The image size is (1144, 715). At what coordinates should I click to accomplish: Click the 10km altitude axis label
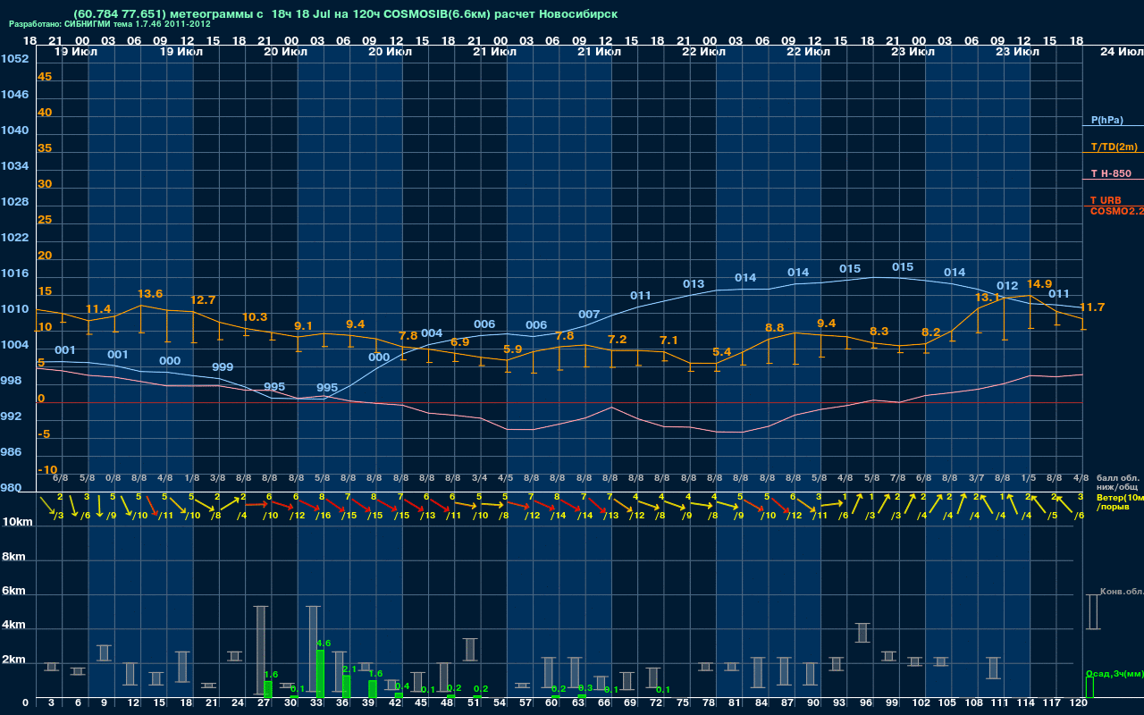[17, 521]
